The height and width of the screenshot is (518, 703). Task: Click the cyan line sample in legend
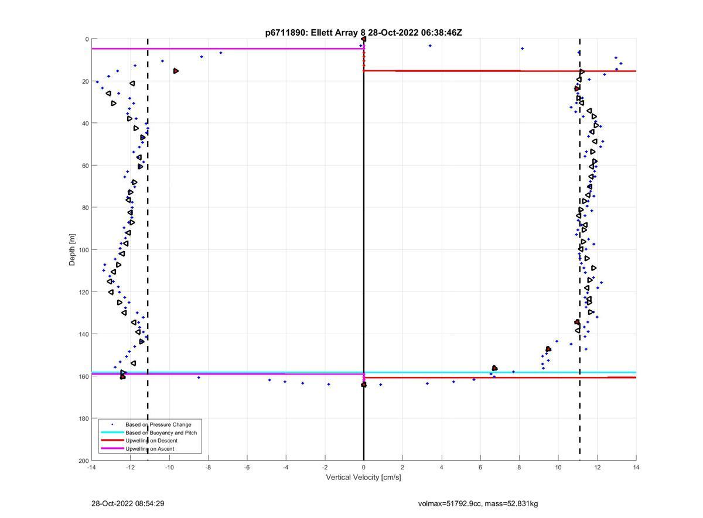point(112,433)
